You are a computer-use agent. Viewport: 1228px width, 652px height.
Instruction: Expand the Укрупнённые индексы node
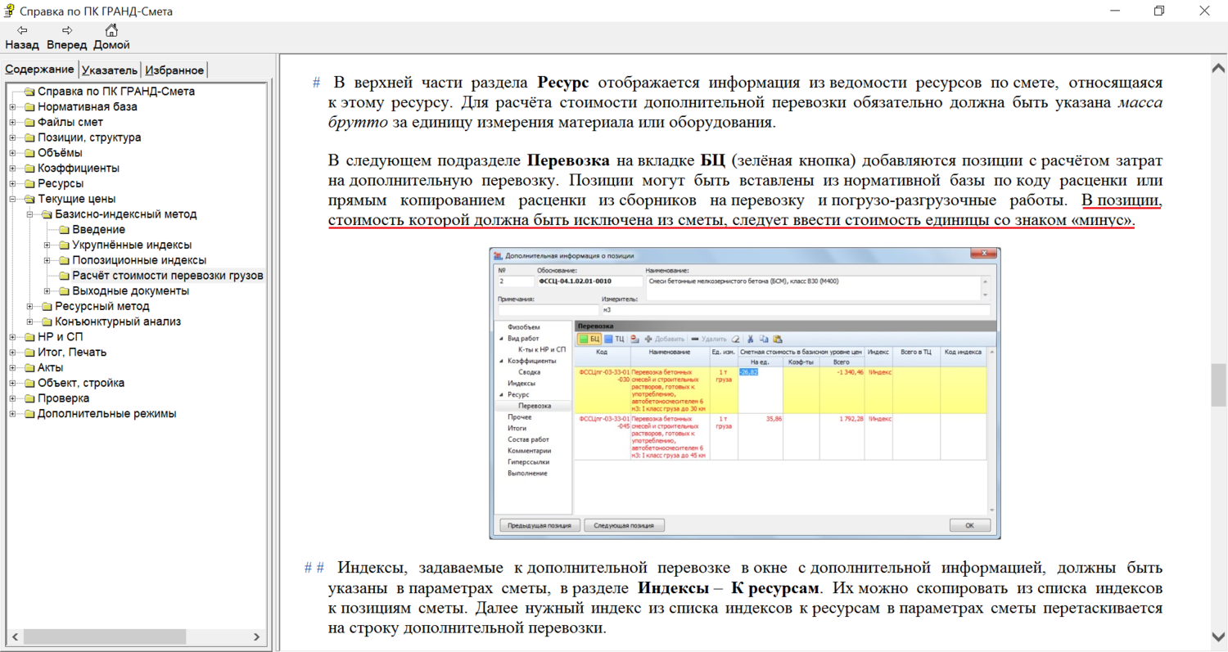click(x=47, y=245)
